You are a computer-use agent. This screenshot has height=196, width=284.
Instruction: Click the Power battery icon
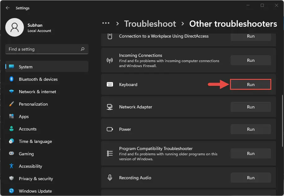coord(110,129)
